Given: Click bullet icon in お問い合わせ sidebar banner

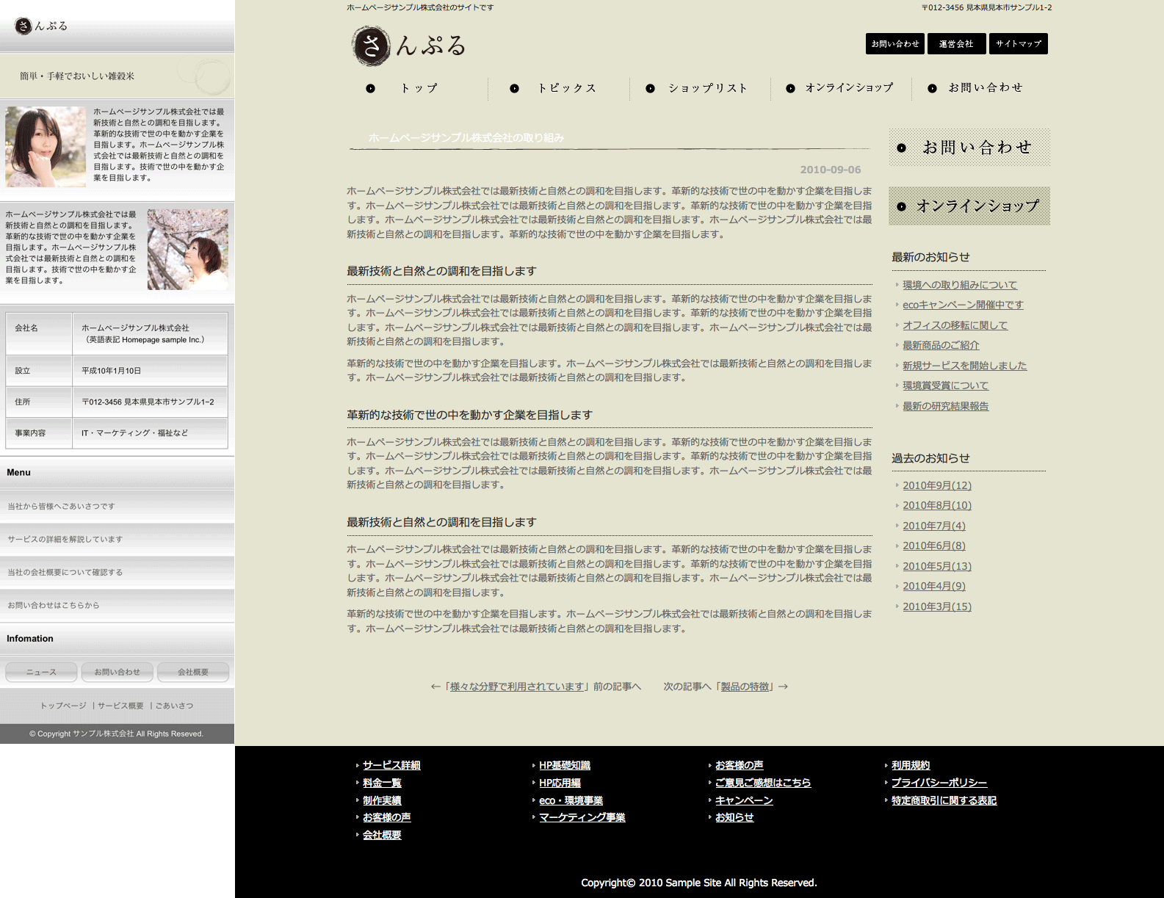Looking at the screenshot, I should pyautogui.click(x=902, y=148).
